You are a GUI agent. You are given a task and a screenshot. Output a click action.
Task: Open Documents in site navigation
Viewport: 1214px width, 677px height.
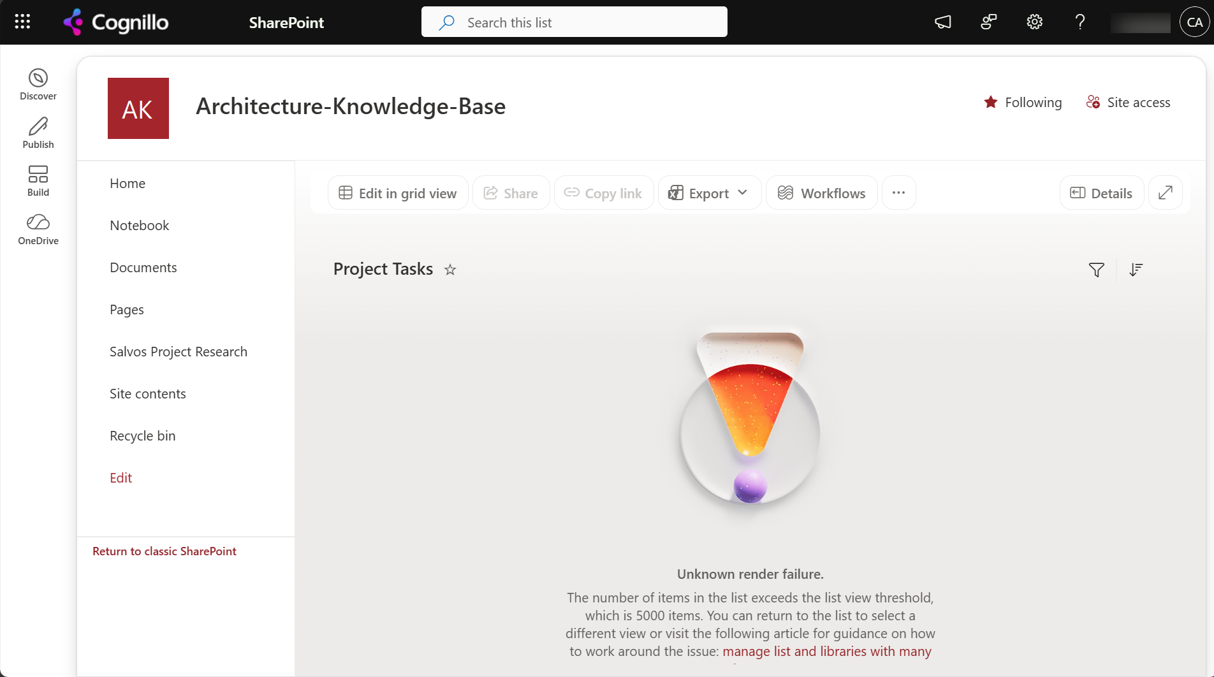tap(143, 268)
